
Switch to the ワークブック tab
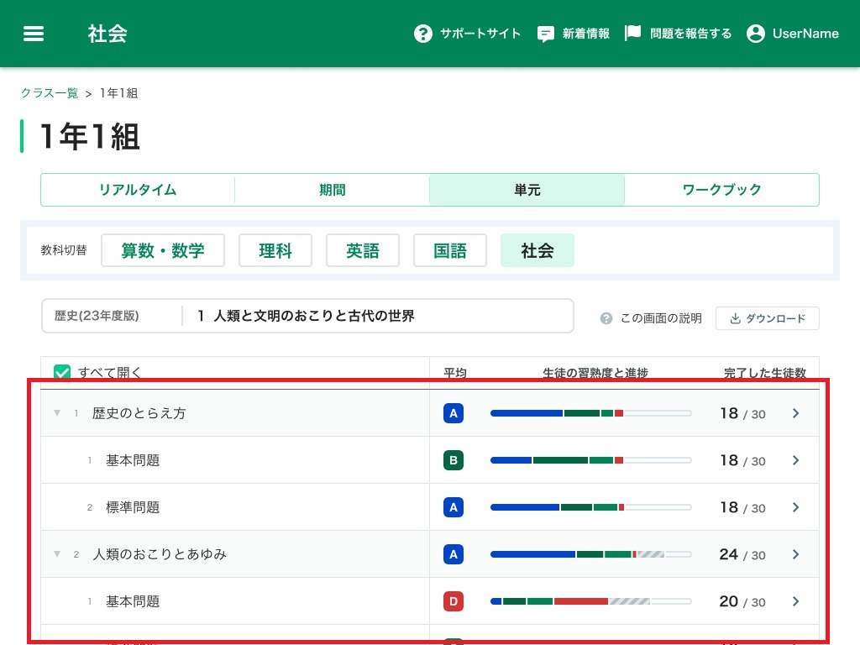(x=721, y=190)
